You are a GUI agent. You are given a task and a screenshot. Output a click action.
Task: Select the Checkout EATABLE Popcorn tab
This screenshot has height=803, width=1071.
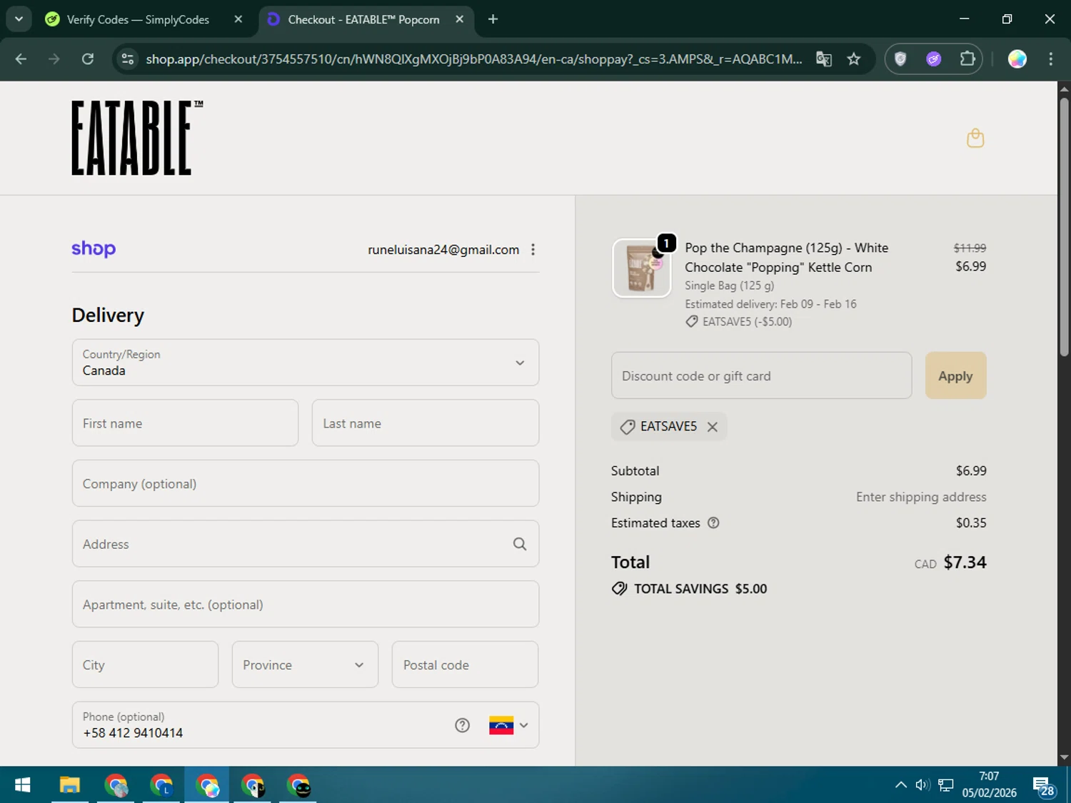pyautogui.click(x=364, y=19)
